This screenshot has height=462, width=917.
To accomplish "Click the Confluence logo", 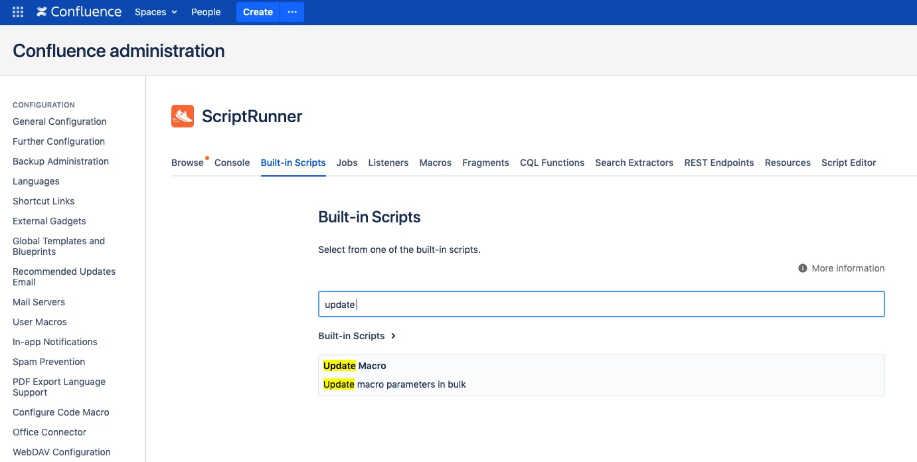I will pyautogui.click(x=79, y=12).
